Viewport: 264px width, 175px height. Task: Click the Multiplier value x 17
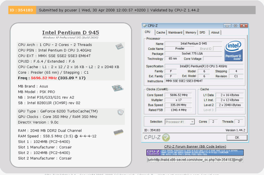coord(178,100)
